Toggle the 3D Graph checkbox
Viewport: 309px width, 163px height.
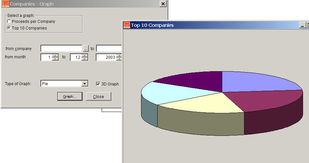(98, 84)
